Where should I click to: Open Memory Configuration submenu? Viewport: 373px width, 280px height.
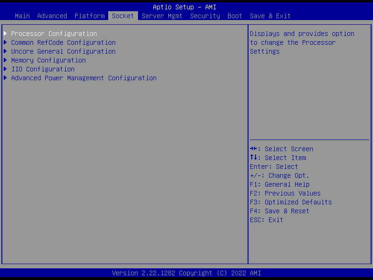coord(48,60)
